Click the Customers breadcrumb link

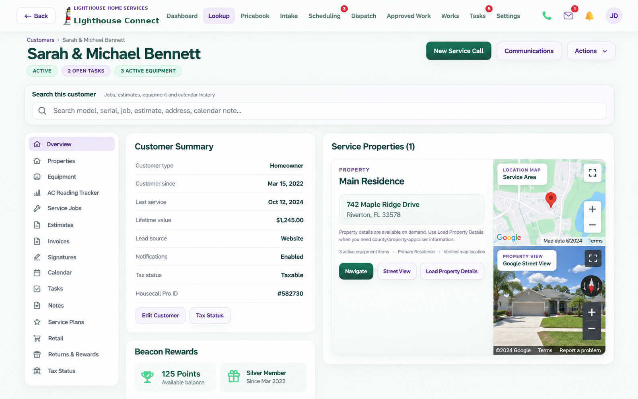click(x=41, y=40)
